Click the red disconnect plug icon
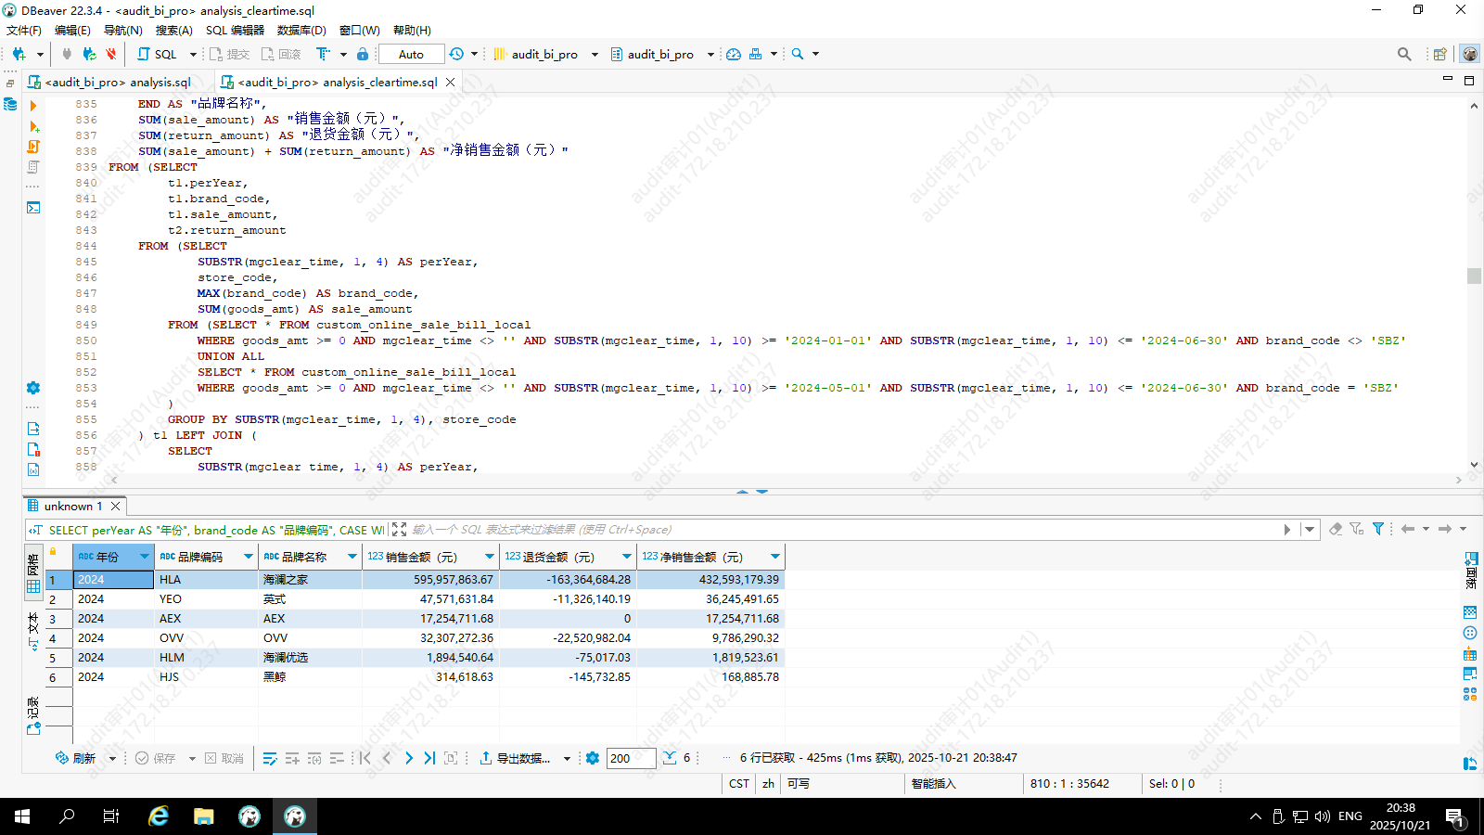1484x835 pixels. pos(111,54)
